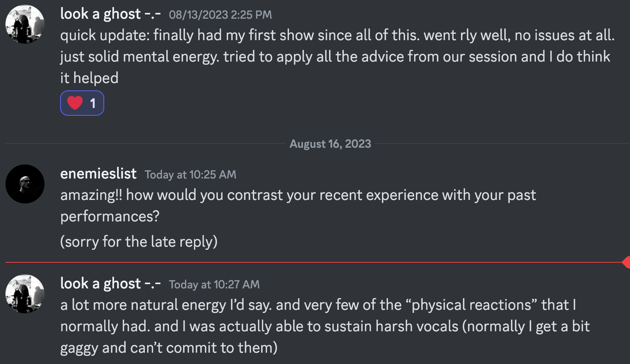Open look a ghost avatar on 10:27 AM message
630x364 pixels.
pyautogui.click(x=25, y=294)
